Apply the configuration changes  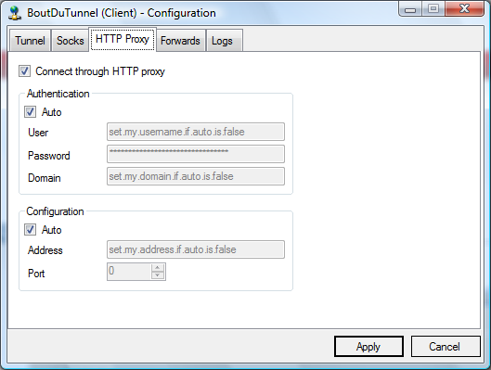pyautogui.click(x=368, y=346)
